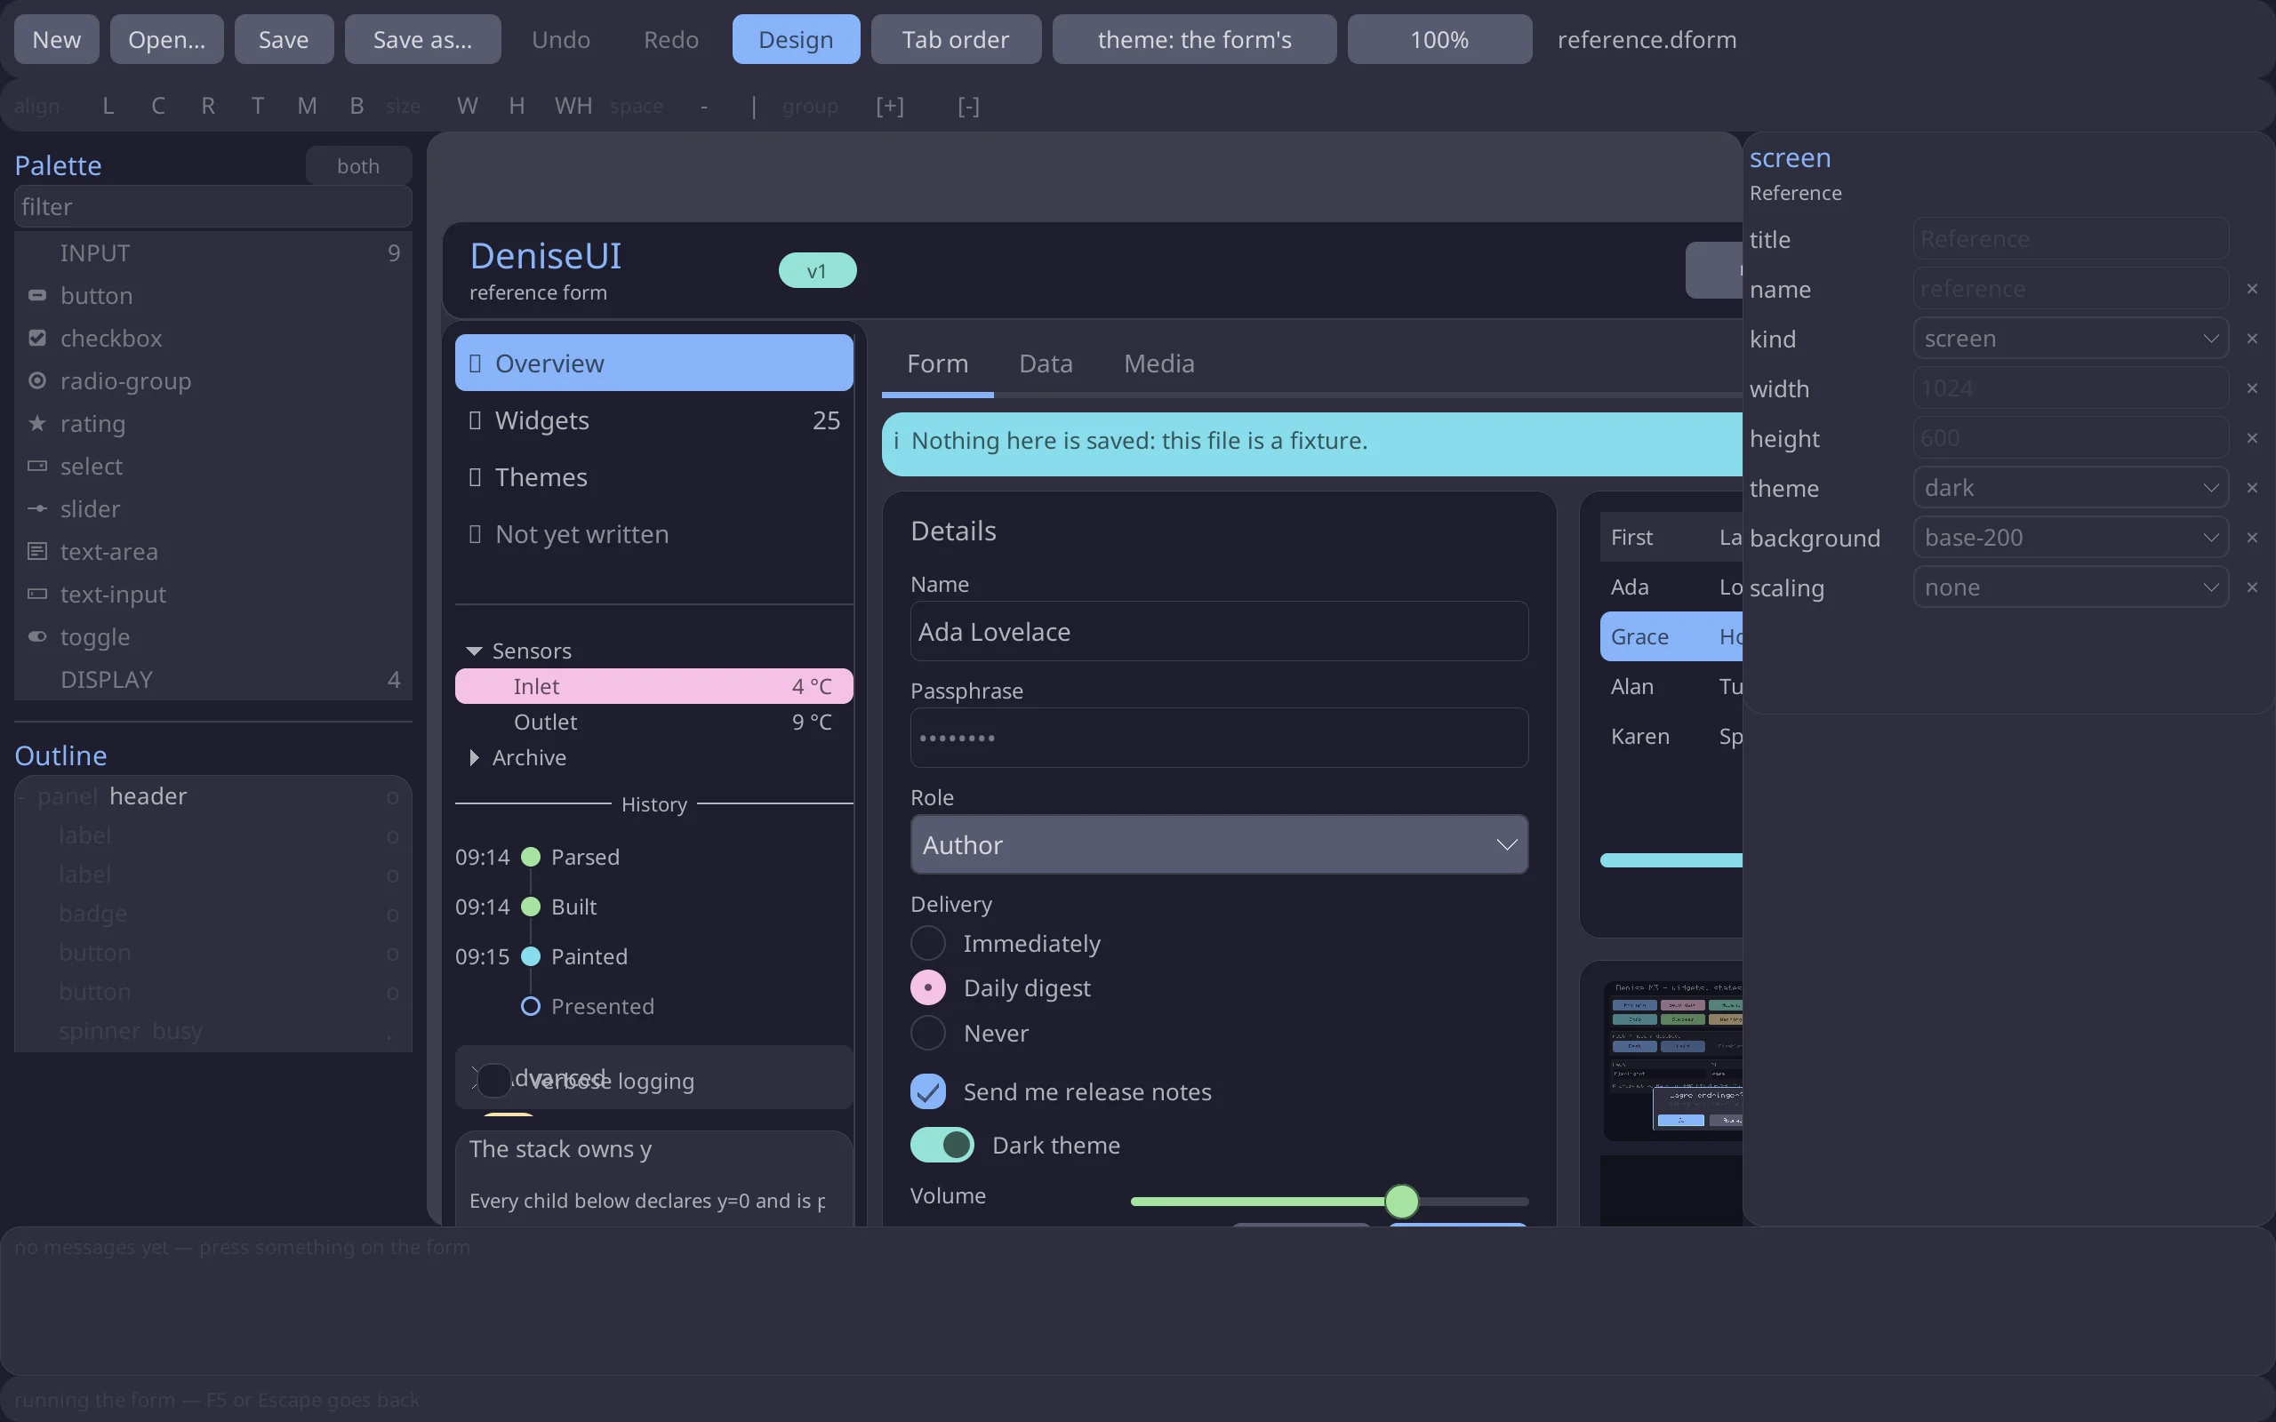
Task: Click the select icon in the Palette
Action: (36, 466)
